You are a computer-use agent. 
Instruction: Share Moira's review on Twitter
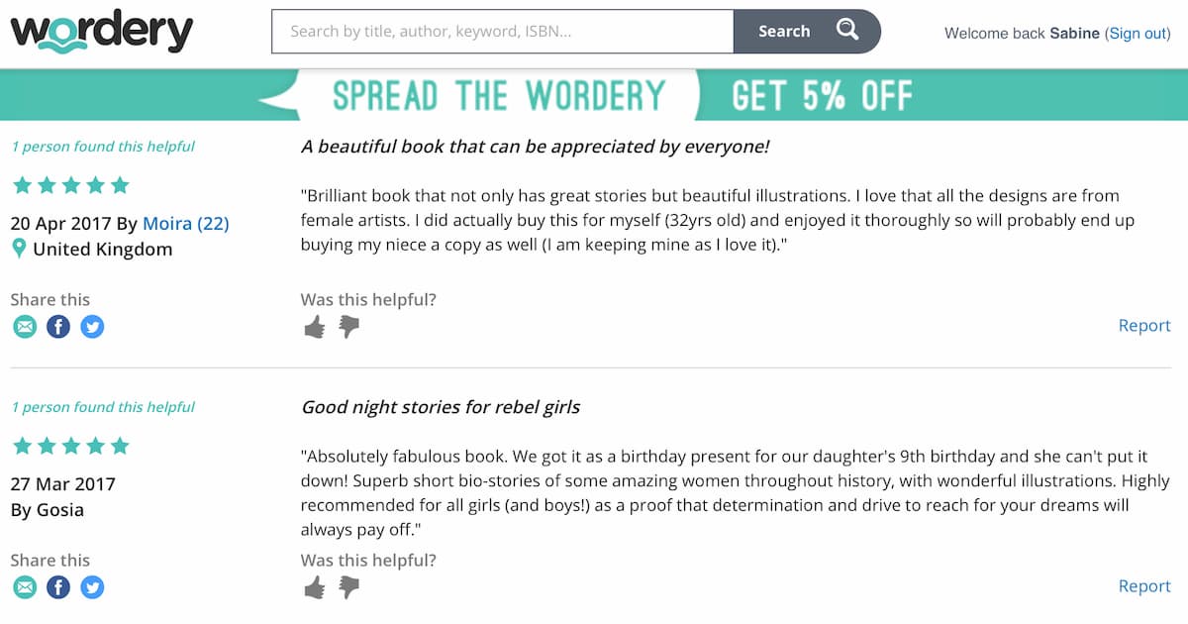[x=92, y=327]
